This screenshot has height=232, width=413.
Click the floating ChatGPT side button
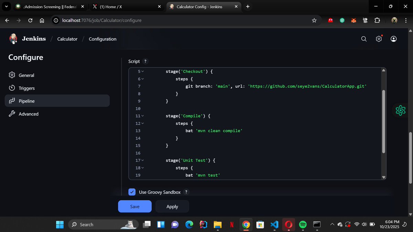(x=401, y=110)
